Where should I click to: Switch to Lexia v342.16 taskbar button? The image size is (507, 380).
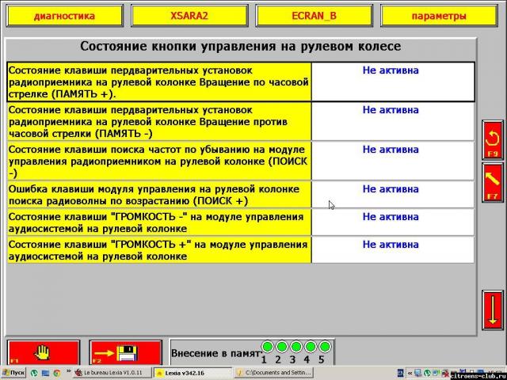tap(193, 373)
